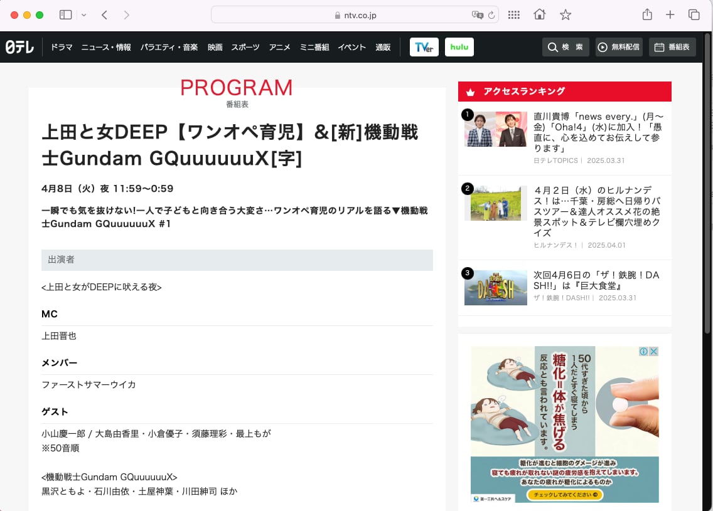Viewport: 713px width, 511px height.
Task: Open the TVer link button
Action: (424, 47)
